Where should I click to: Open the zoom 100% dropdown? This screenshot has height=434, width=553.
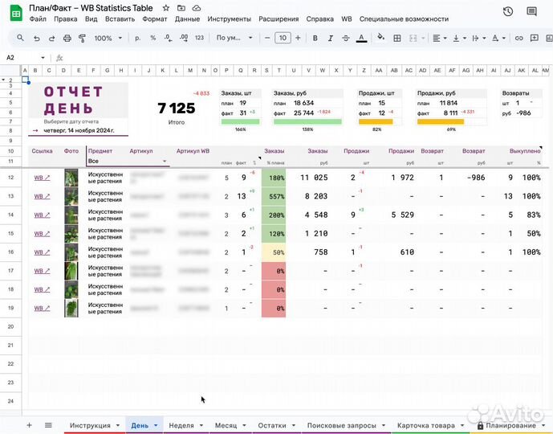(107, 38)
